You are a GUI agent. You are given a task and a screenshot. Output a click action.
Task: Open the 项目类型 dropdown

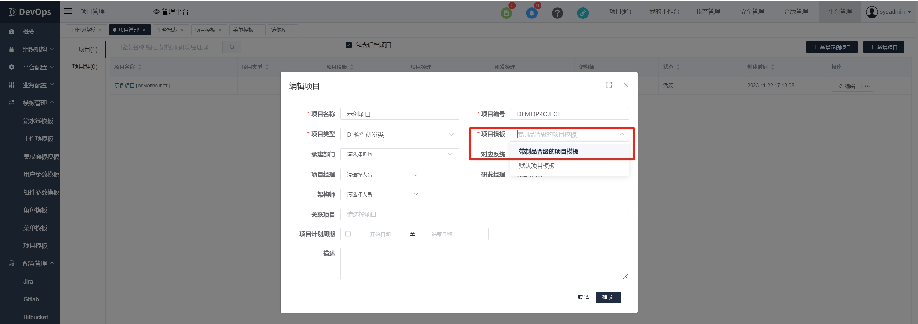click(399, 134)
